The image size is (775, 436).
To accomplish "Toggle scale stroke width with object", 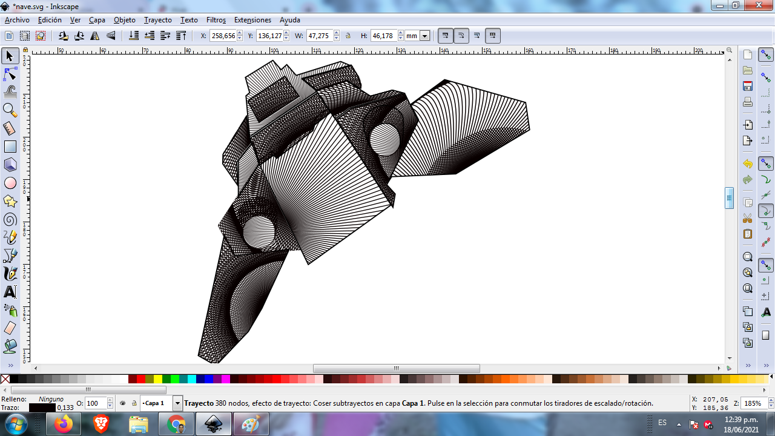I will (x=445, y=36).
